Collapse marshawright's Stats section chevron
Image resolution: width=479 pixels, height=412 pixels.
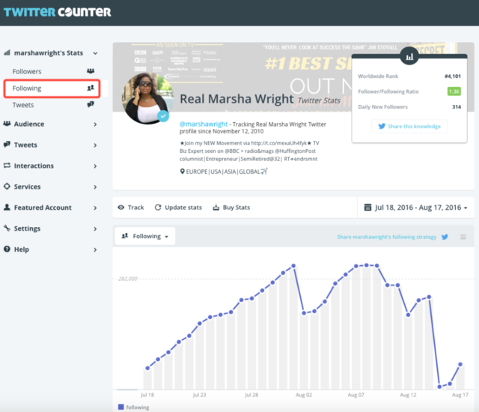click(95, 53)
